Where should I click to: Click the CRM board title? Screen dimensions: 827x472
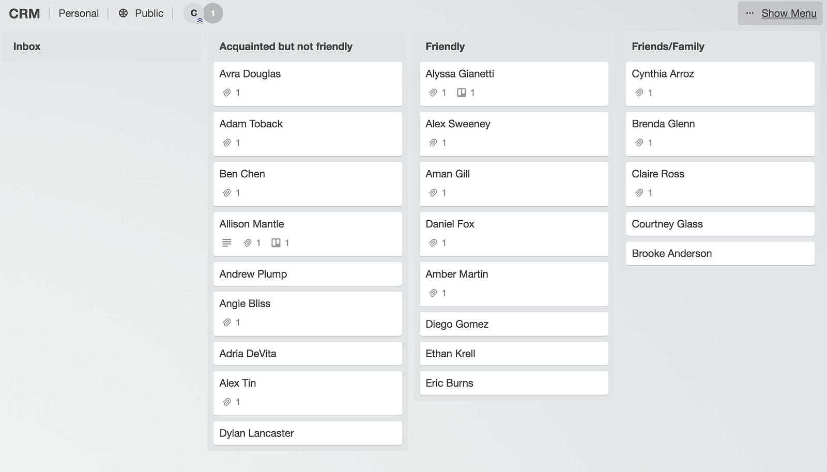[x=24, y=13]
